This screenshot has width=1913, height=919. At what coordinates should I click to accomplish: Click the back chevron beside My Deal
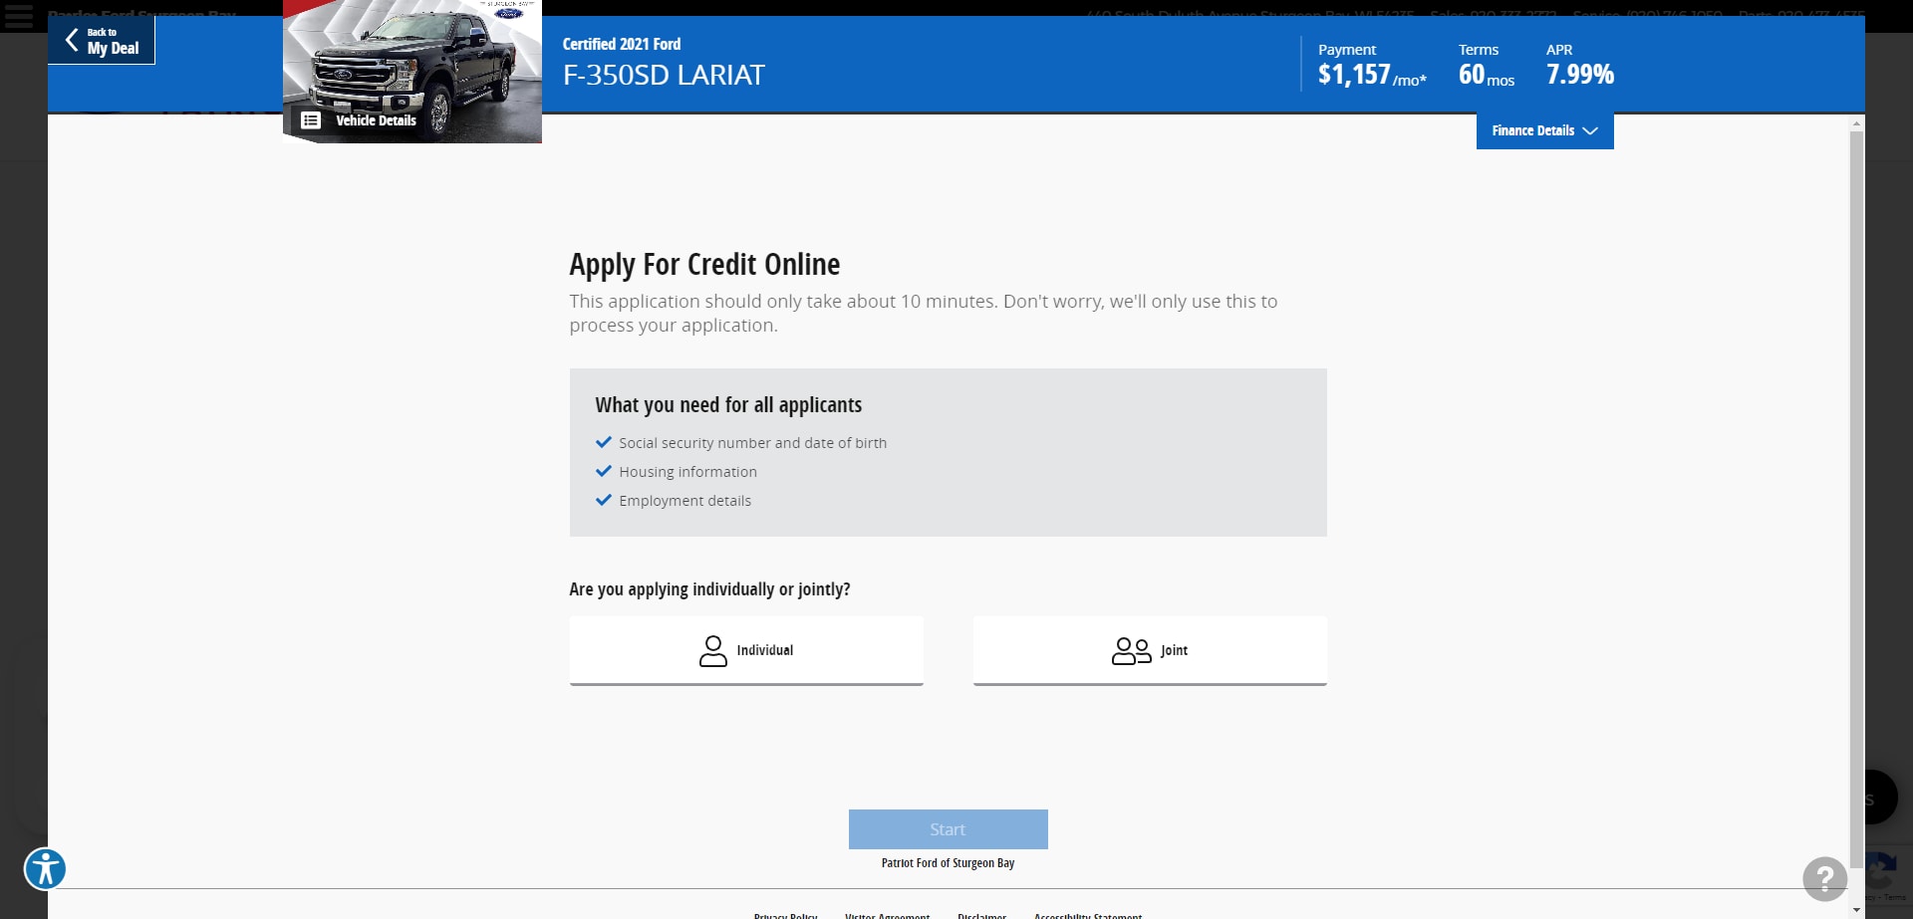point(72,40)
